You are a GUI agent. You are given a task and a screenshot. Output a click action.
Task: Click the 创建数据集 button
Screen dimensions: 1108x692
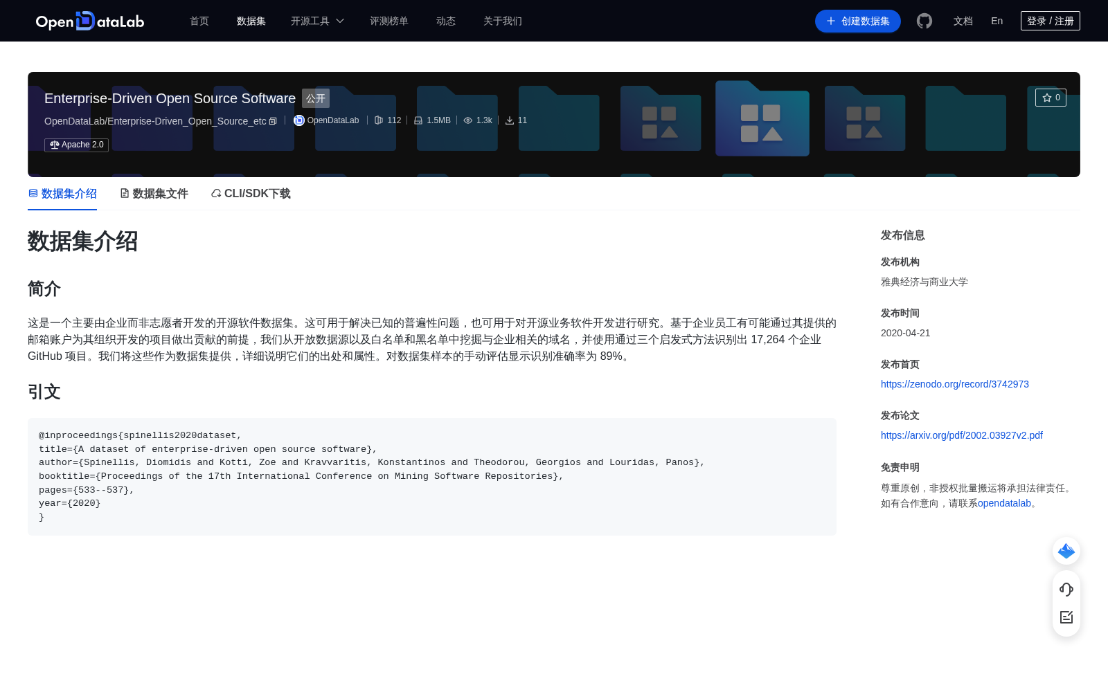point(858,21)
